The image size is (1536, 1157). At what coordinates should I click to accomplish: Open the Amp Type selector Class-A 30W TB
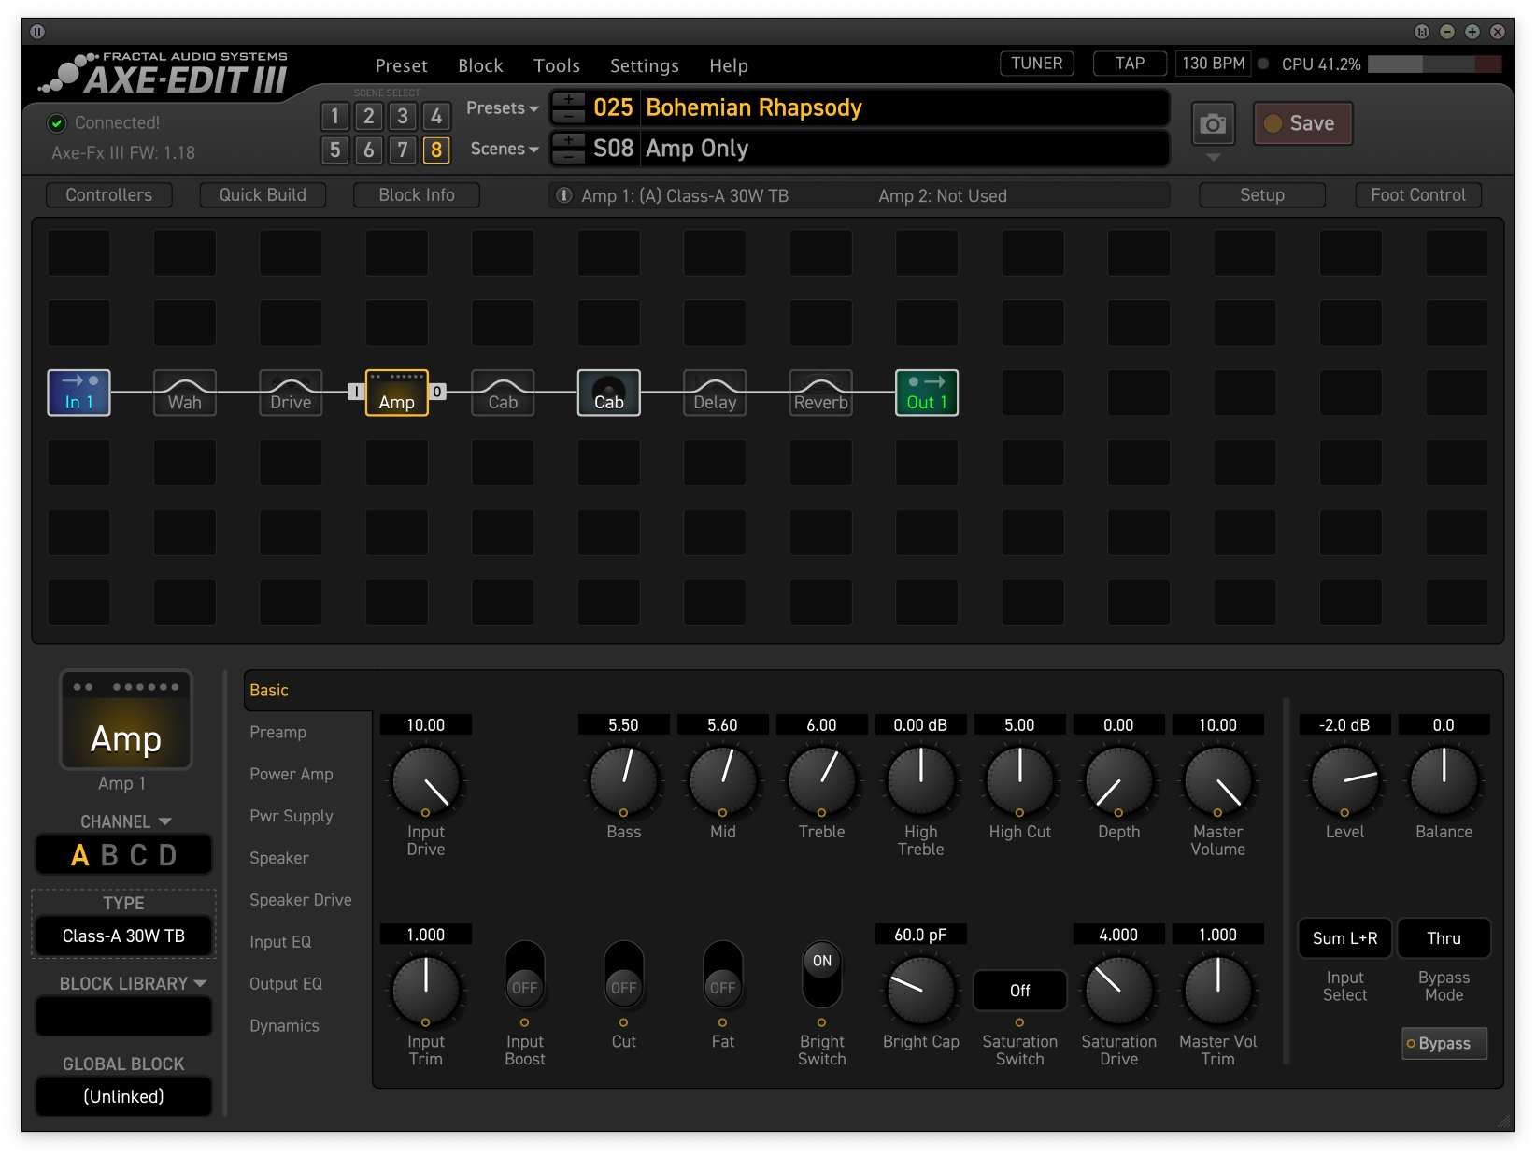point(123,936)
